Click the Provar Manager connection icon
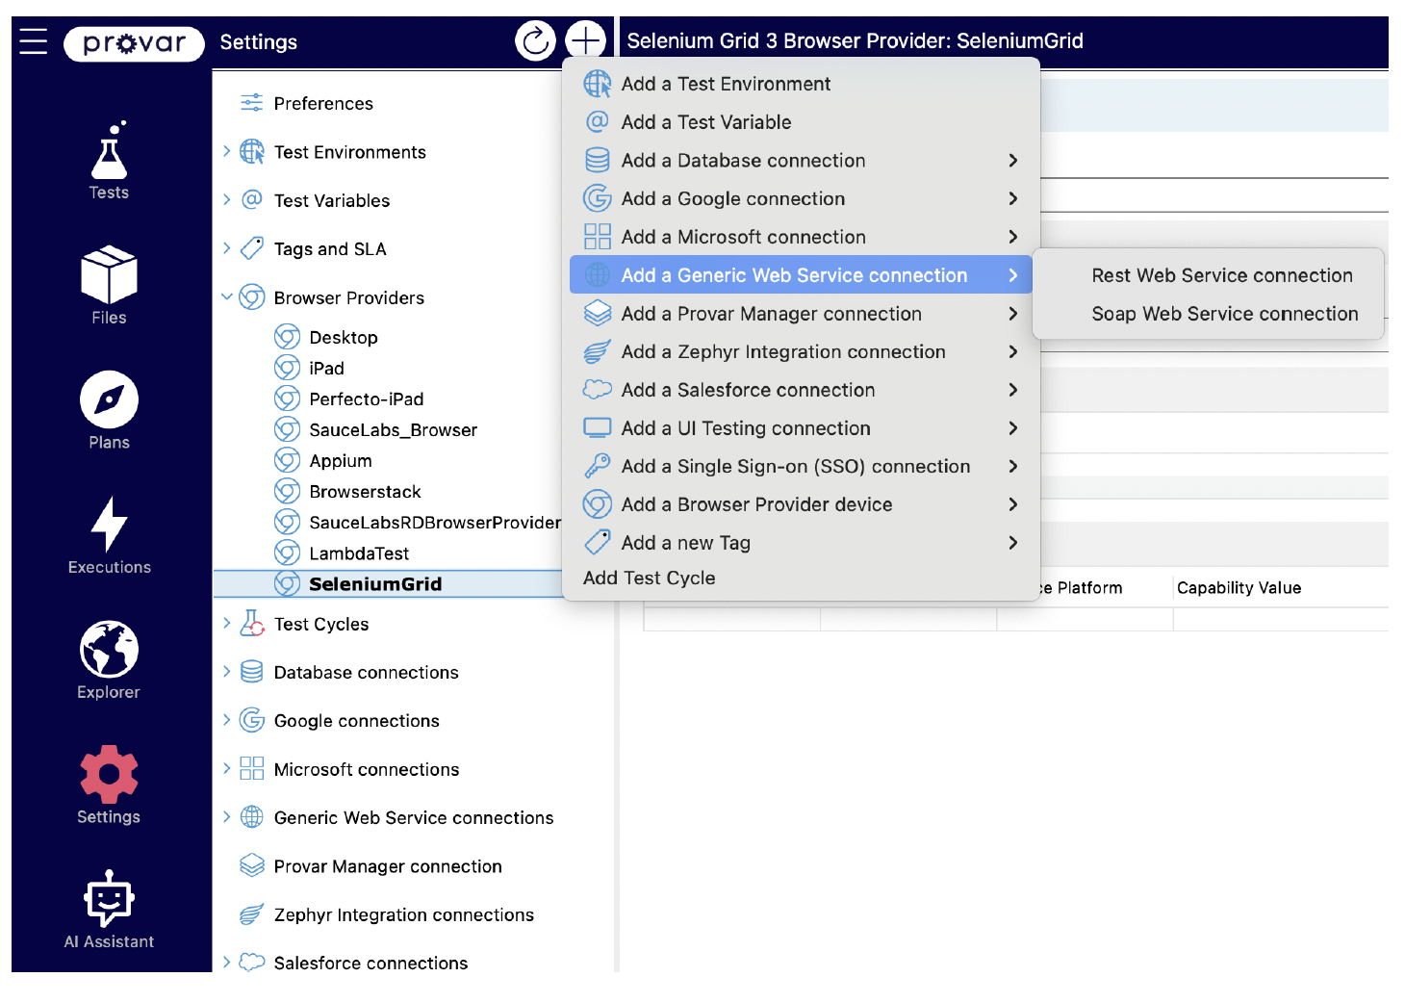The width and height of the screenshot is (1405, 1003). pyautogui.click(x=252, y=865)
